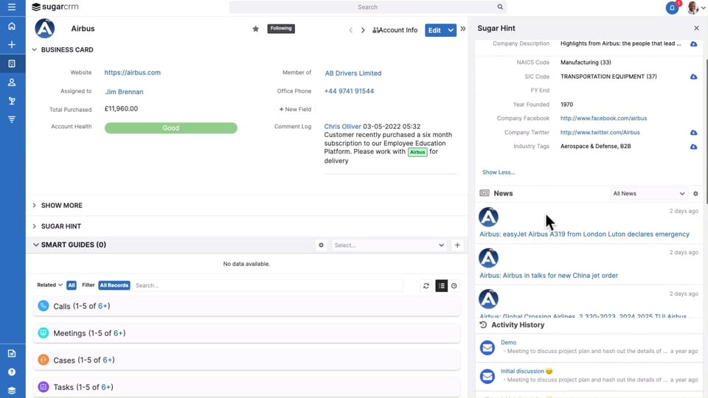This screenshot has height=398, width=708.
Task: Open the Company Facebook link
Action: [x=603, y=118]
